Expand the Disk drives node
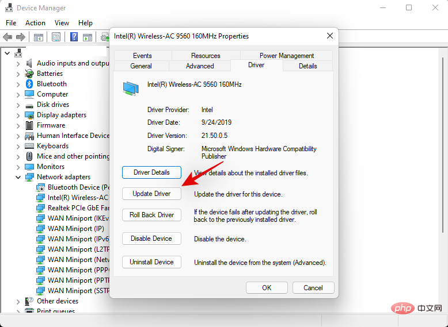The height and width of the screenshot is (327, 448). [18, 105]
